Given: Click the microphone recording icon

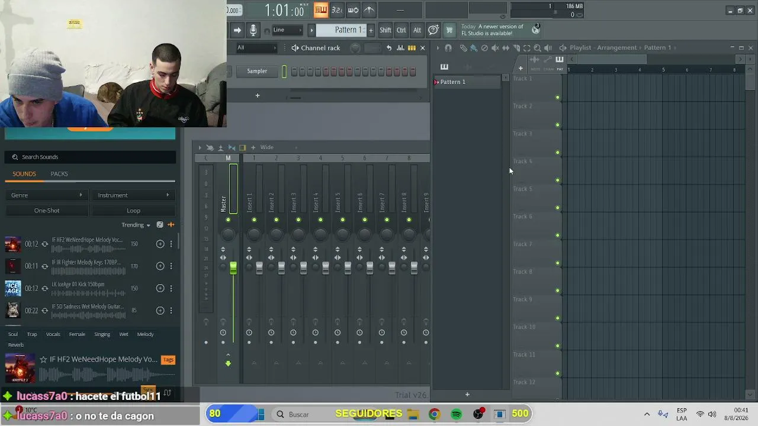Looking at the screenshot, I should (x=253, y=30).
